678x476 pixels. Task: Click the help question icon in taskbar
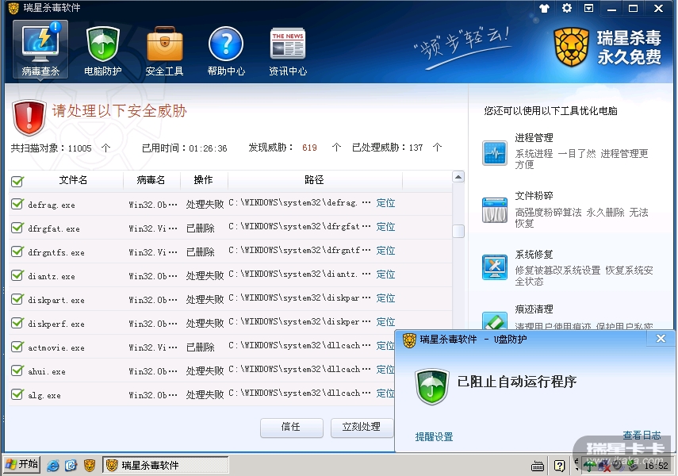point(560,466)
